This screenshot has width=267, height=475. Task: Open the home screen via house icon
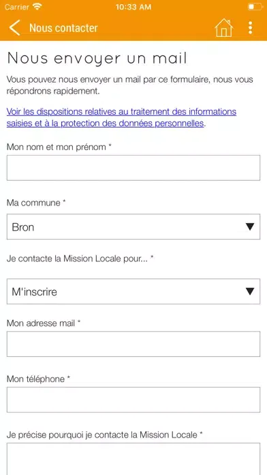click(x=224, y=28)
